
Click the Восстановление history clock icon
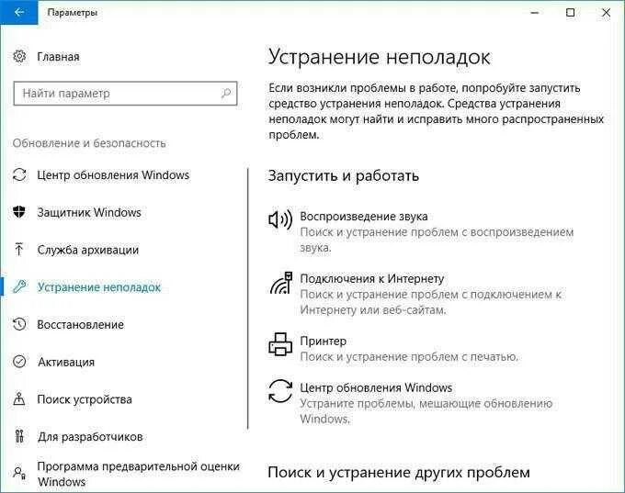pos(19,324)
